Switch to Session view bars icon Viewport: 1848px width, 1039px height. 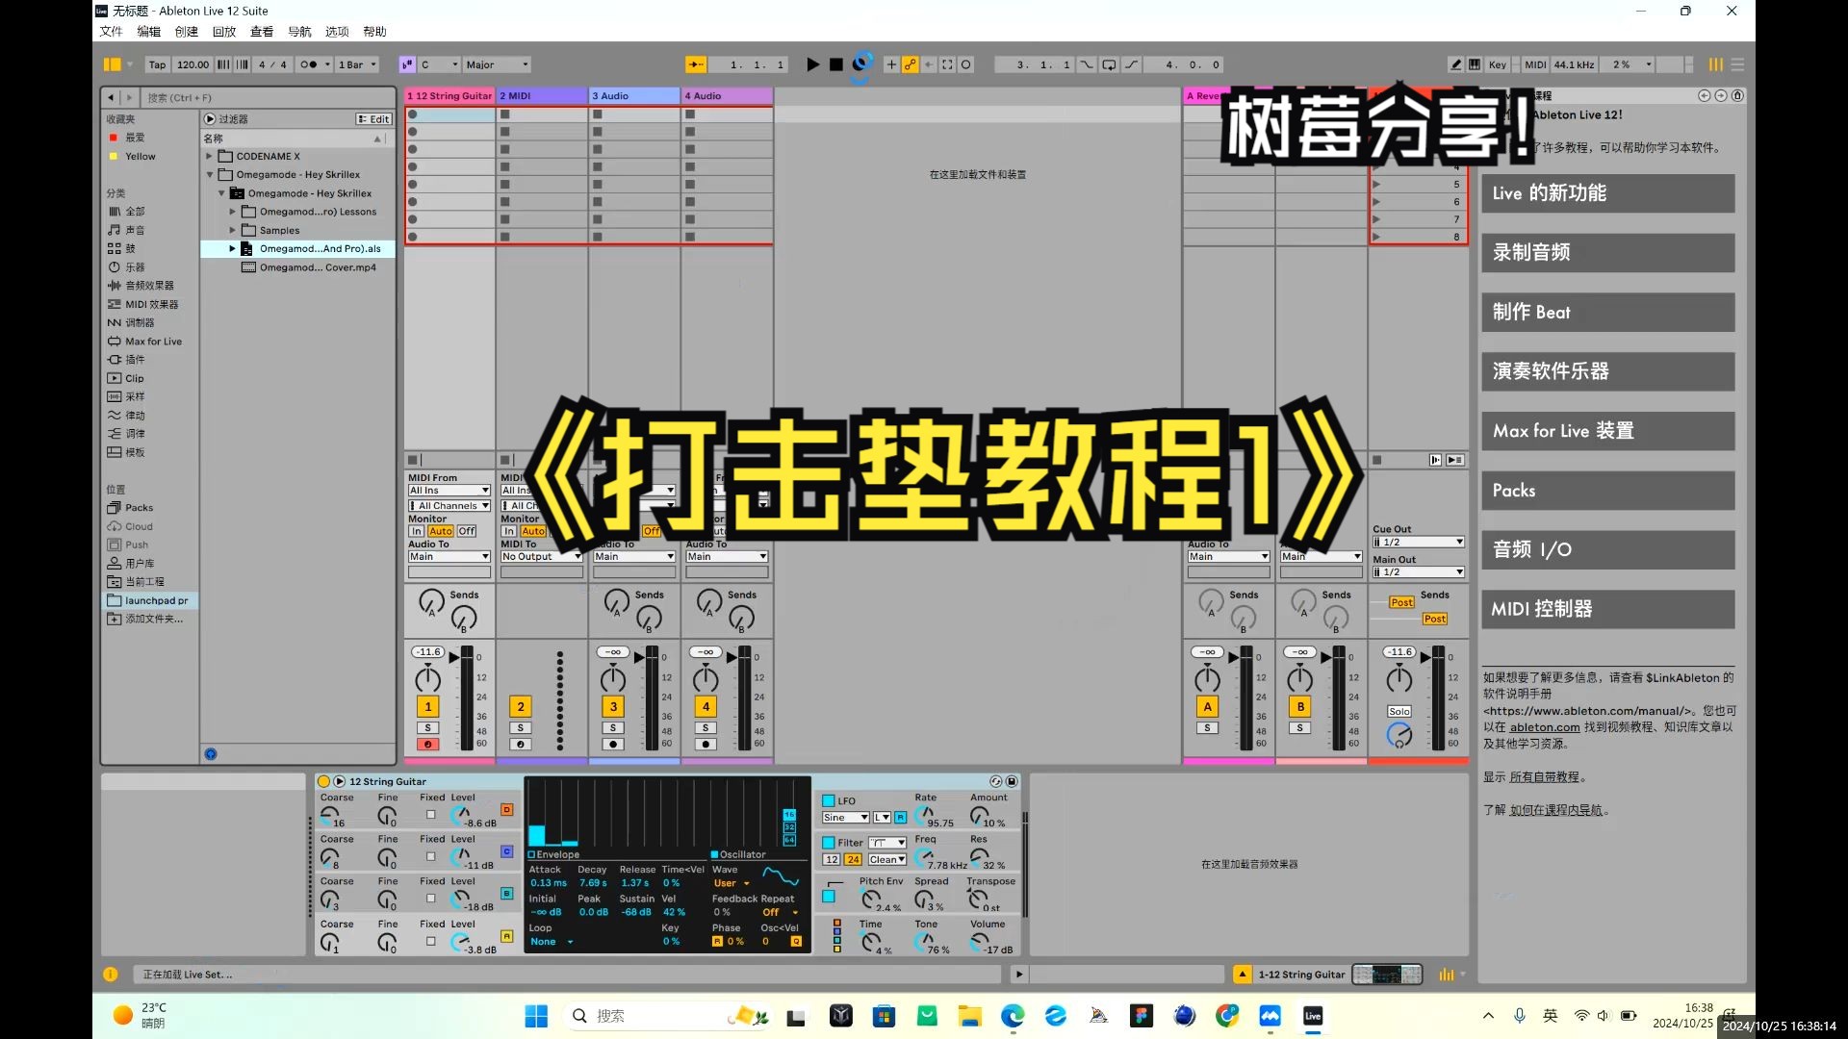[x=1715, y=64]
